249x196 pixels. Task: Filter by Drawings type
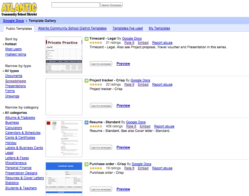click(x=12, y=96)
